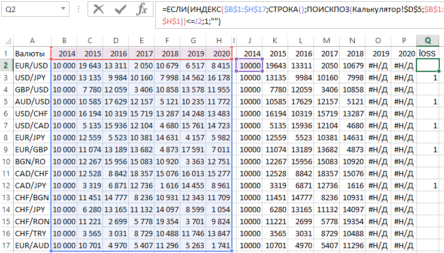
Task: Click #Н/Д error cell in P17
Action: click(404, 245)
